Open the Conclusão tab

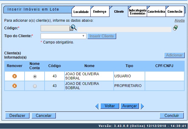(x=175, y=12)
